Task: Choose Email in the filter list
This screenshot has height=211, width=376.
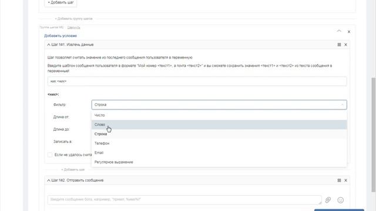Action: click(219, 152)
